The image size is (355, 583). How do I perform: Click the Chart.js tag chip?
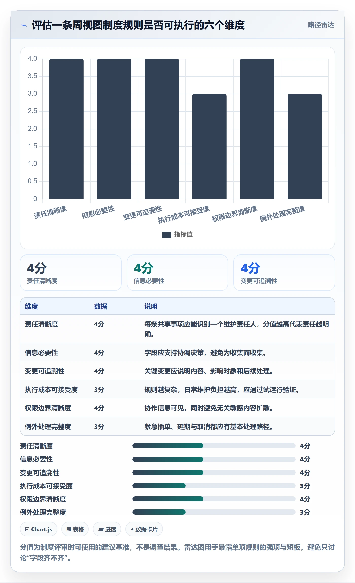point(39,529)
